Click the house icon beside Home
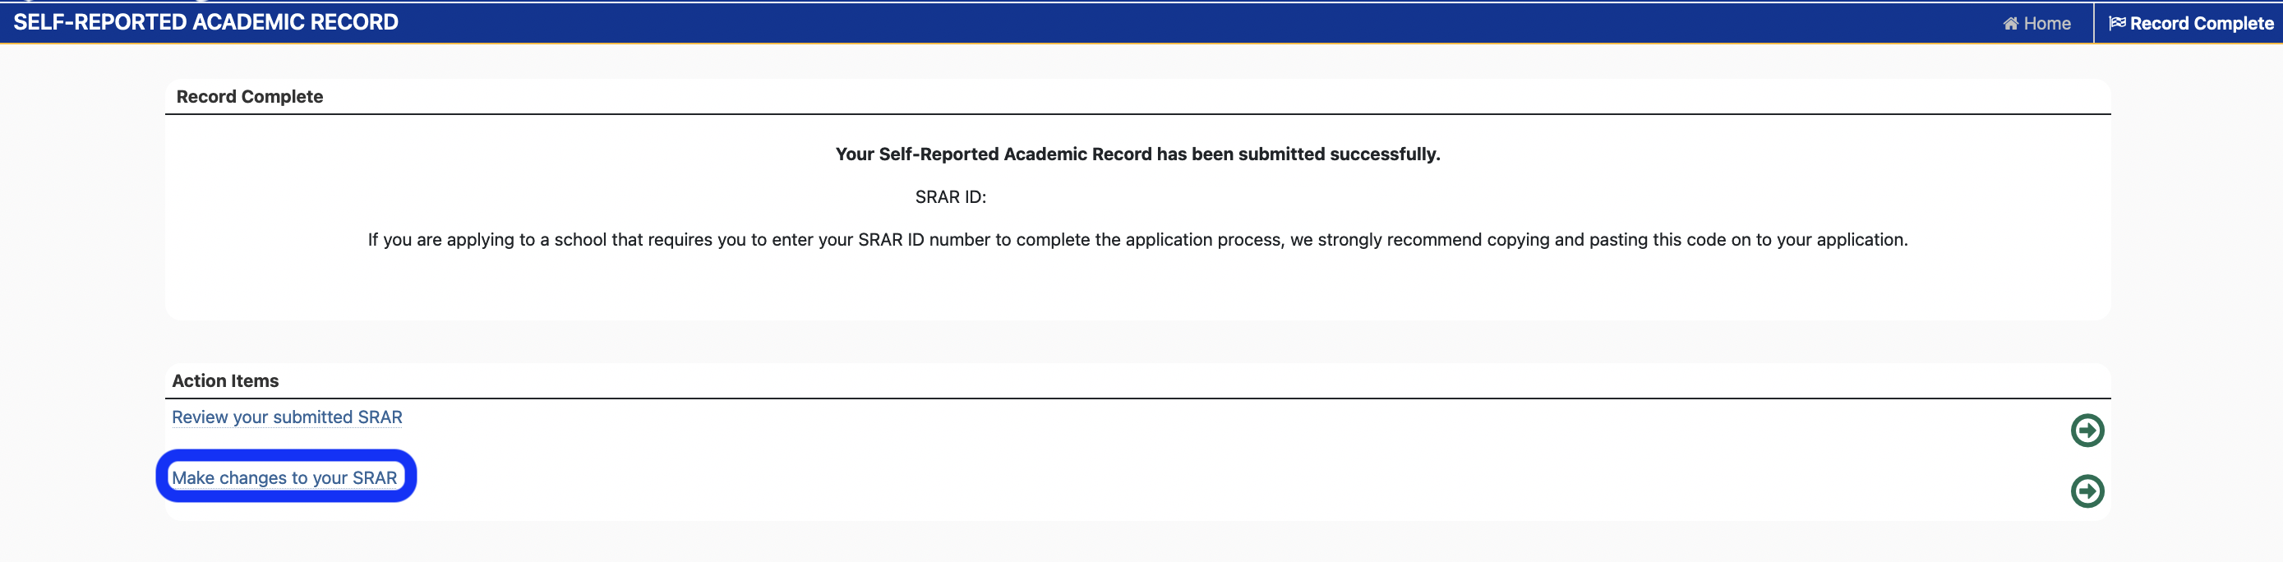 point(2011,24)
